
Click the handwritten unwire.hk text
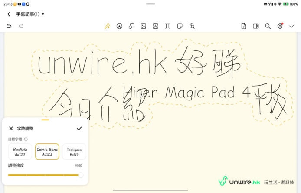tap(102, 63)
